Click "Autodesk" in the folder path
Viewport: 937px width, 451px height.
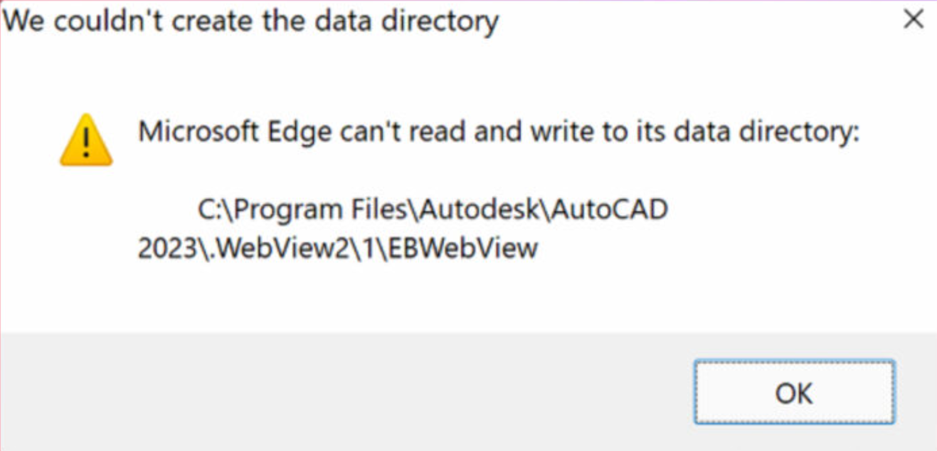pos(479,210)
